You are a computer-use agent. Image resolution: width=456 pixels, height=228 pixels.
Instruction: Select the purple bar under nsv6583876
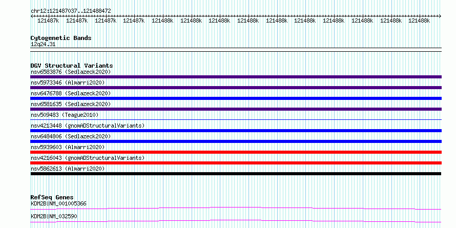click(x=236, y=77)
